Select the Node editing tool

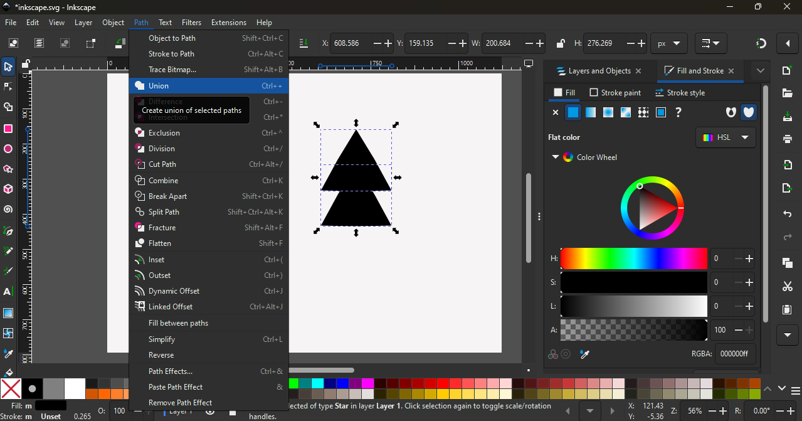click(8, 87)
